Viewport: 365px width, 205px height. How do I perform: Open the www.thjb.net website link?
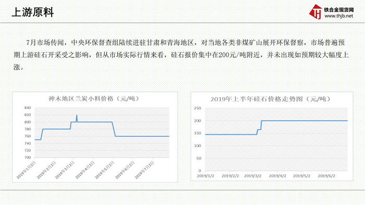339,16
